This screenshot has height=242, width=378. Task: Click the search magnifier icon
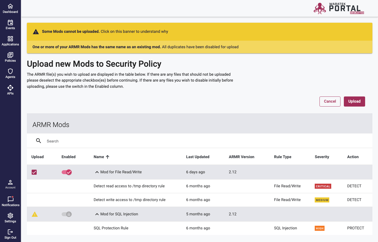[x=39, y=141]
